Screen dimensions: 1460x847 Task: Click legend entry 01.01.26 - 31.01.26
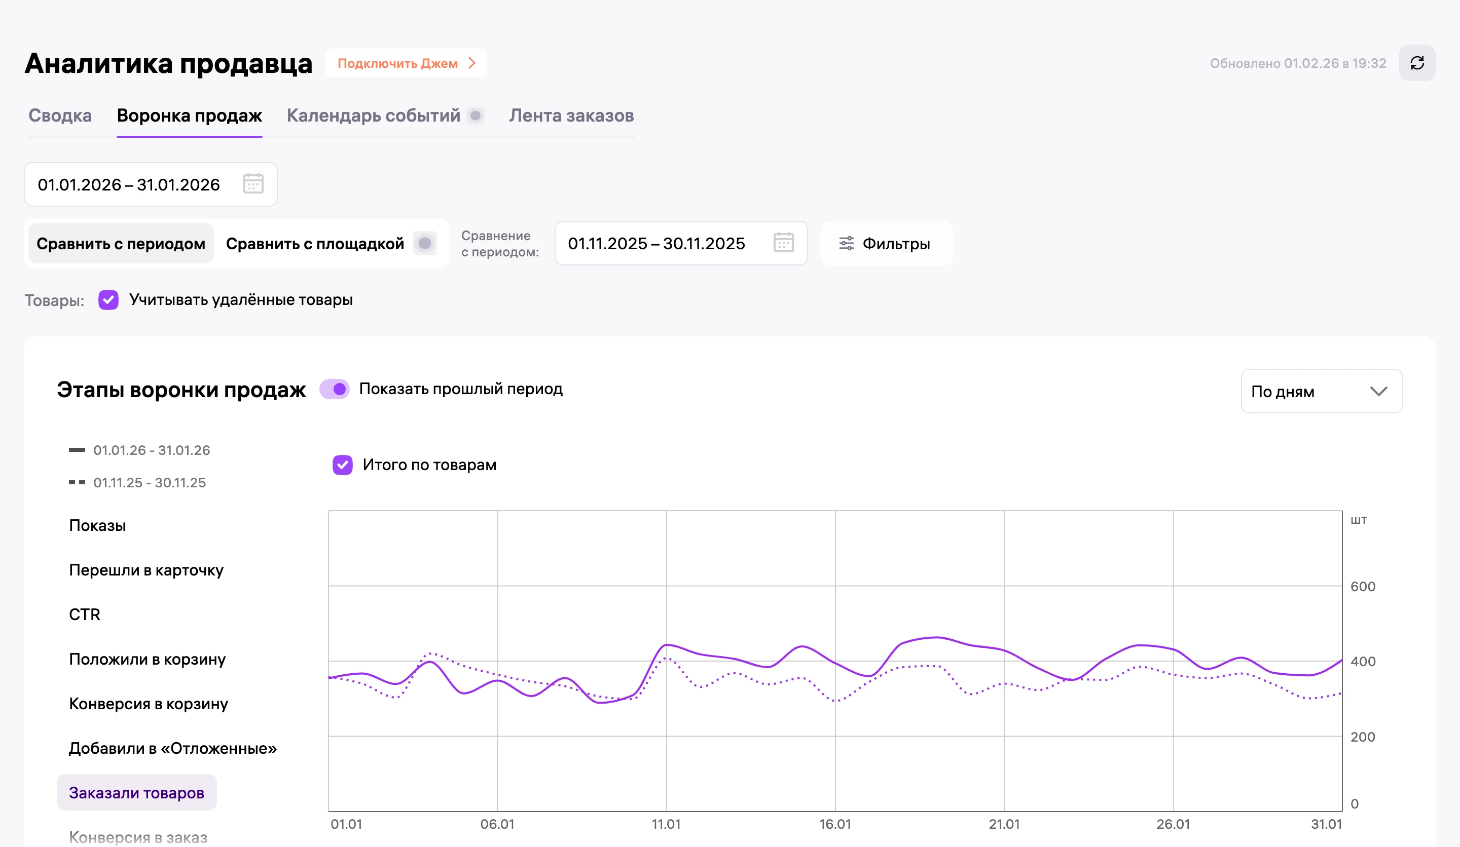point(139,450)
